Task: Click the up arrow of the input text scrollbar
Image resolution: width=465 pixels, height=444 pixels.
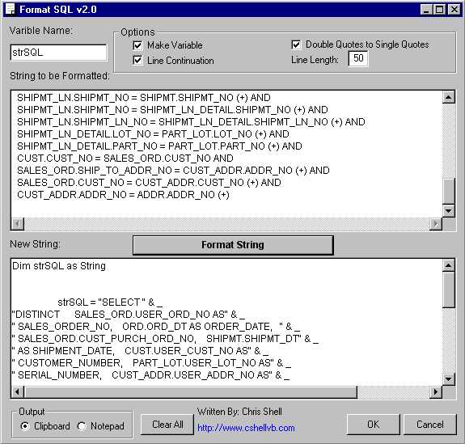Action: [x=448, y=97]
